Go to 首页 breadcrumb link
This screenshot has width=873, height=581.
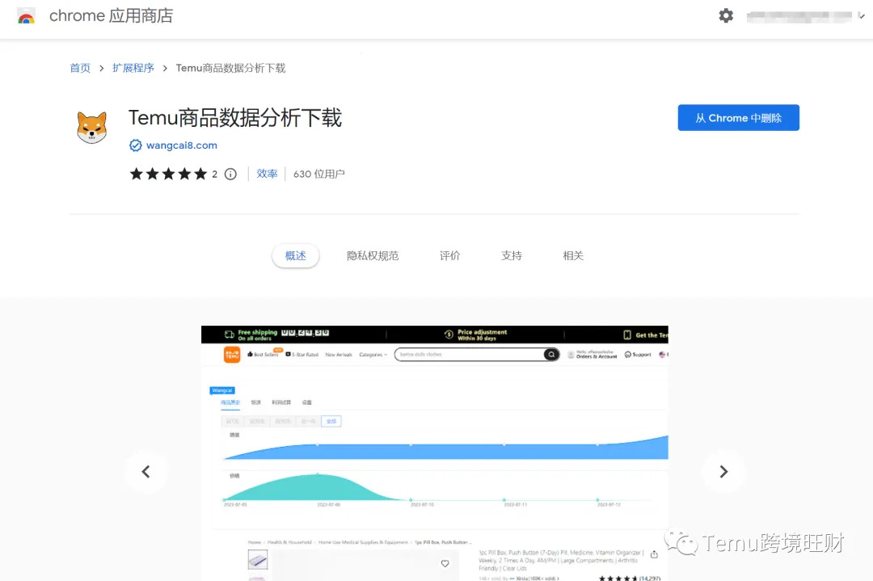tap(80, 68)
